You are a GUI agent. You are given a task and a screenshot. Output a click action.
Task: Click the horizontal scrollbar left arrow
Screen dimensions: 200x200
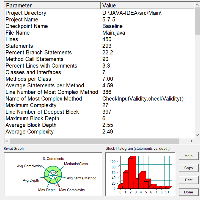(7, 141)
